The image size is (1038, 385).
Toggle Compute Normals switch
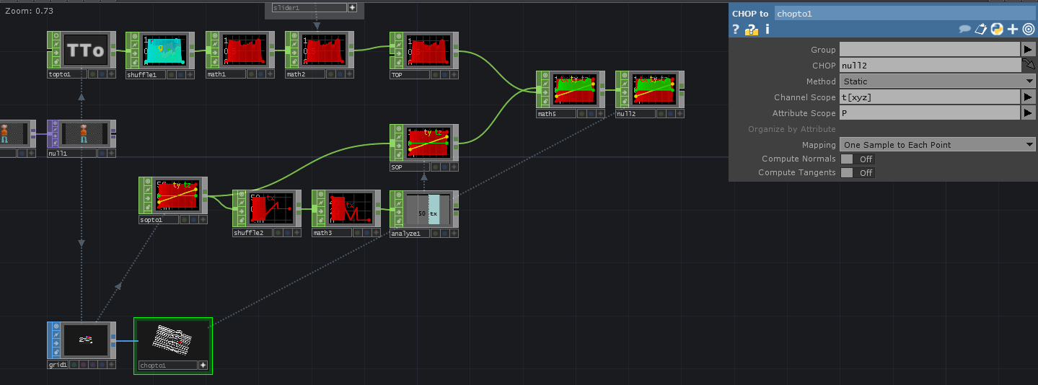coord(858,159)
